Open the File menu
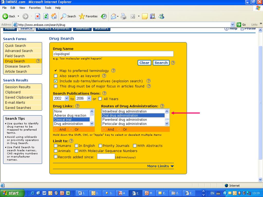 tap(4, 8)
